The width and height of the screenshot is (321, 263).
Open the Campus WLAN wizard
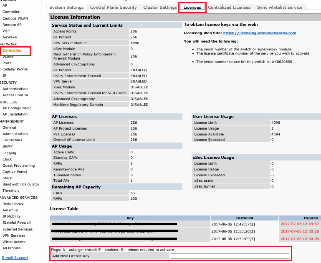point(15,18)
